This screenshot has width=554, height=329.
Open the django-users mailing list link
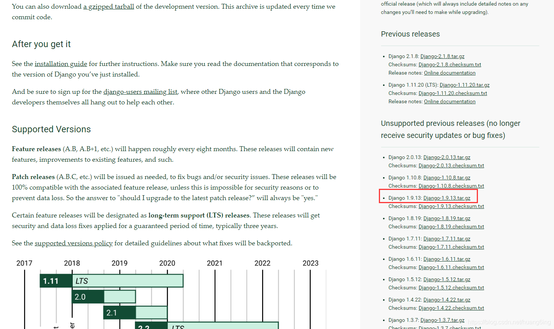click(140, 92)
